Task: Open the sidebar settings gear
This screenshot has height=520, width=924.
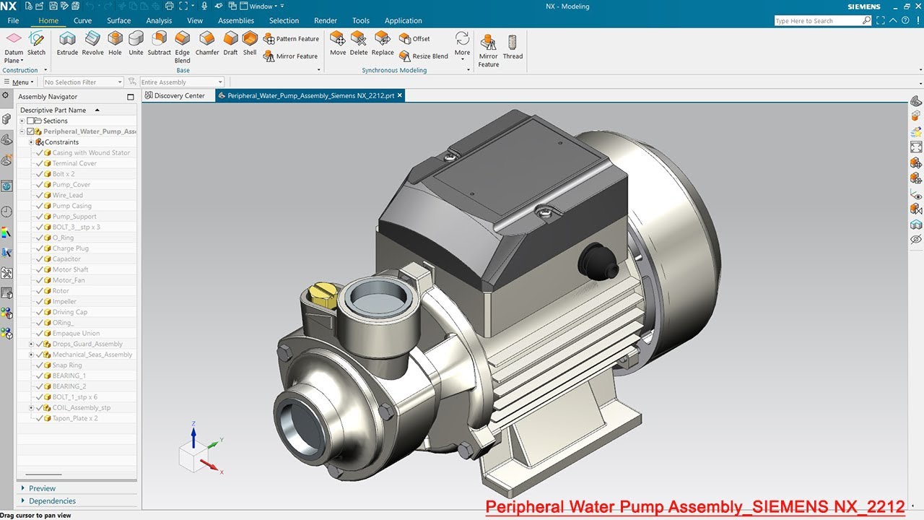Action: coord(6,96)
